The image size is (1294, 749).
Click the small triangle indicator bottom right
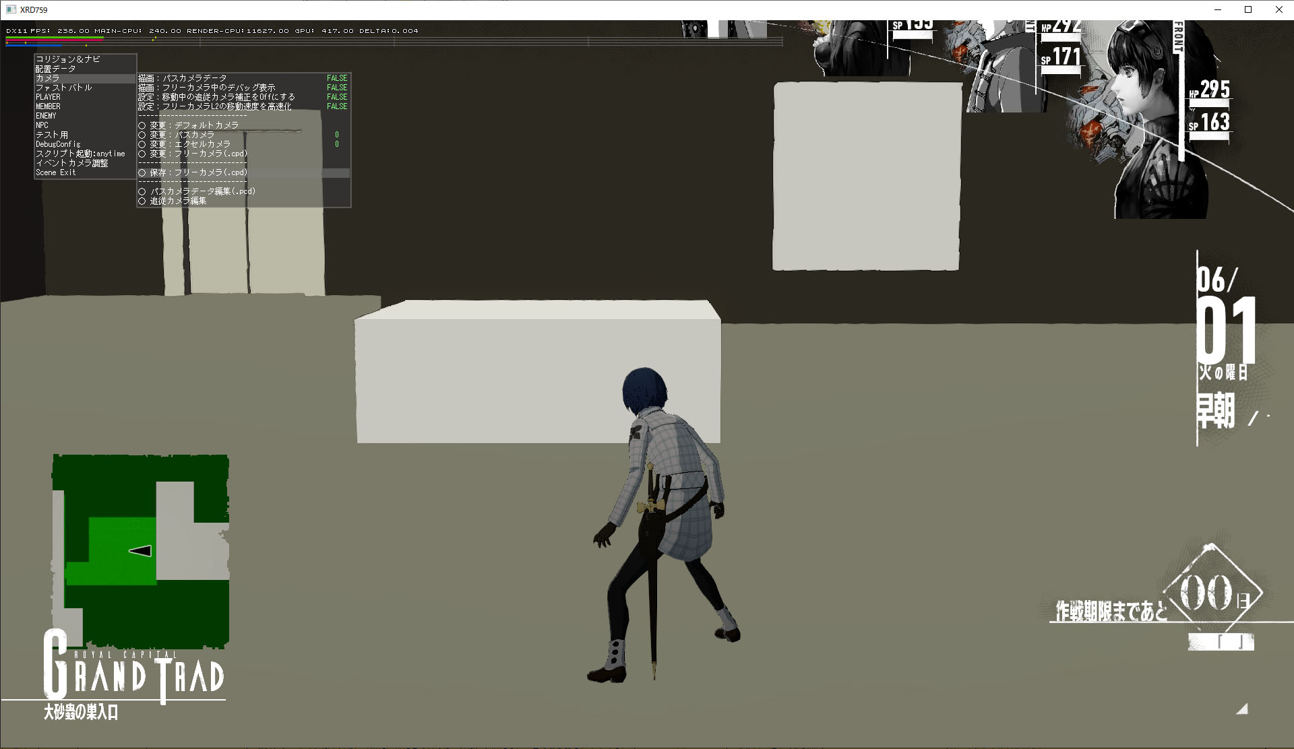pyautogui.click(x=1242, y=709)
